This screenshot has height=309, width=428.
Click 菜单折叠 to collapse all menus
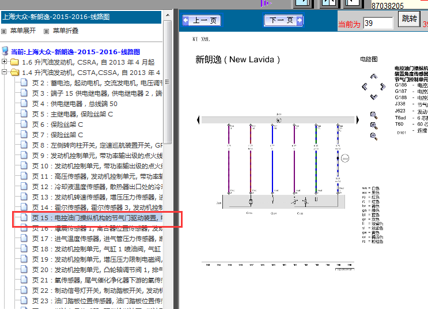click(66, 31)
